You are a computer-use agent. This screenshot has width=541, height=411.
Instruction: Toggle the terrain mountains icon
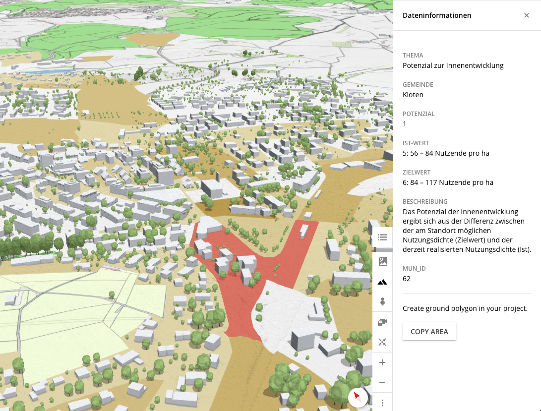382,282
